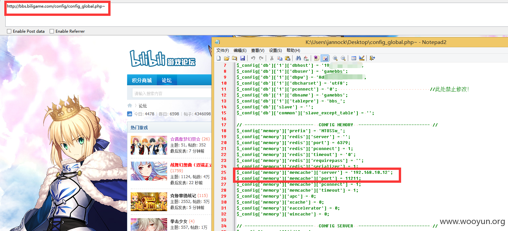Click Zoom in magnifier icon
The image size is (508, 231).
[335, 58]
